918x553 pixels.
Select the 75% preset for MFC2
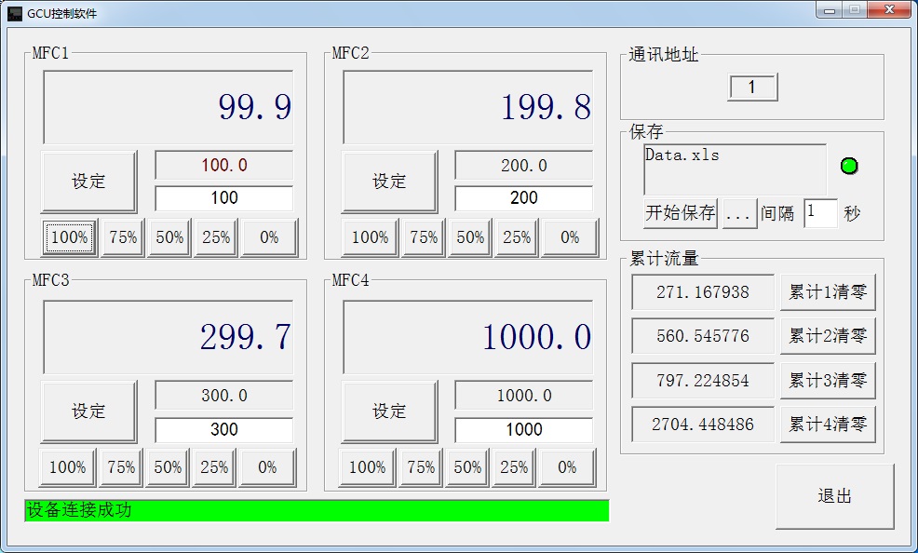click(x=424, y=237)
